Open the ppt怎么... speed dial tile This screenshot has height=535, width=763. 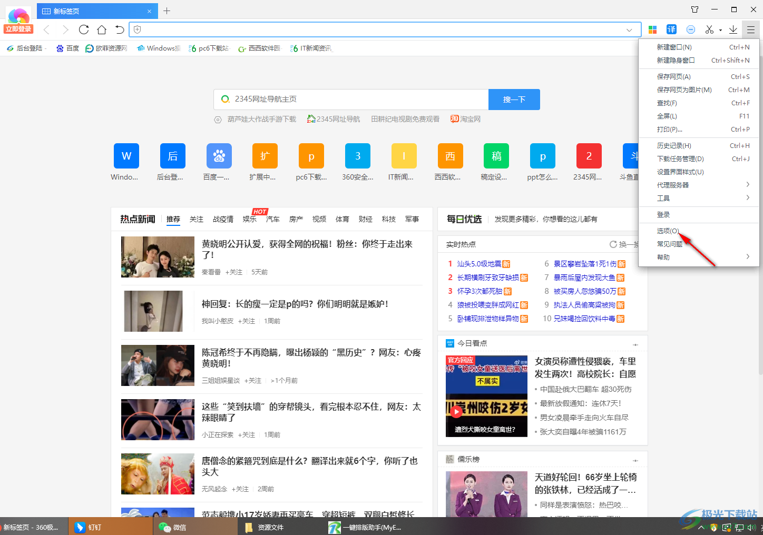[x=543, y=156]
